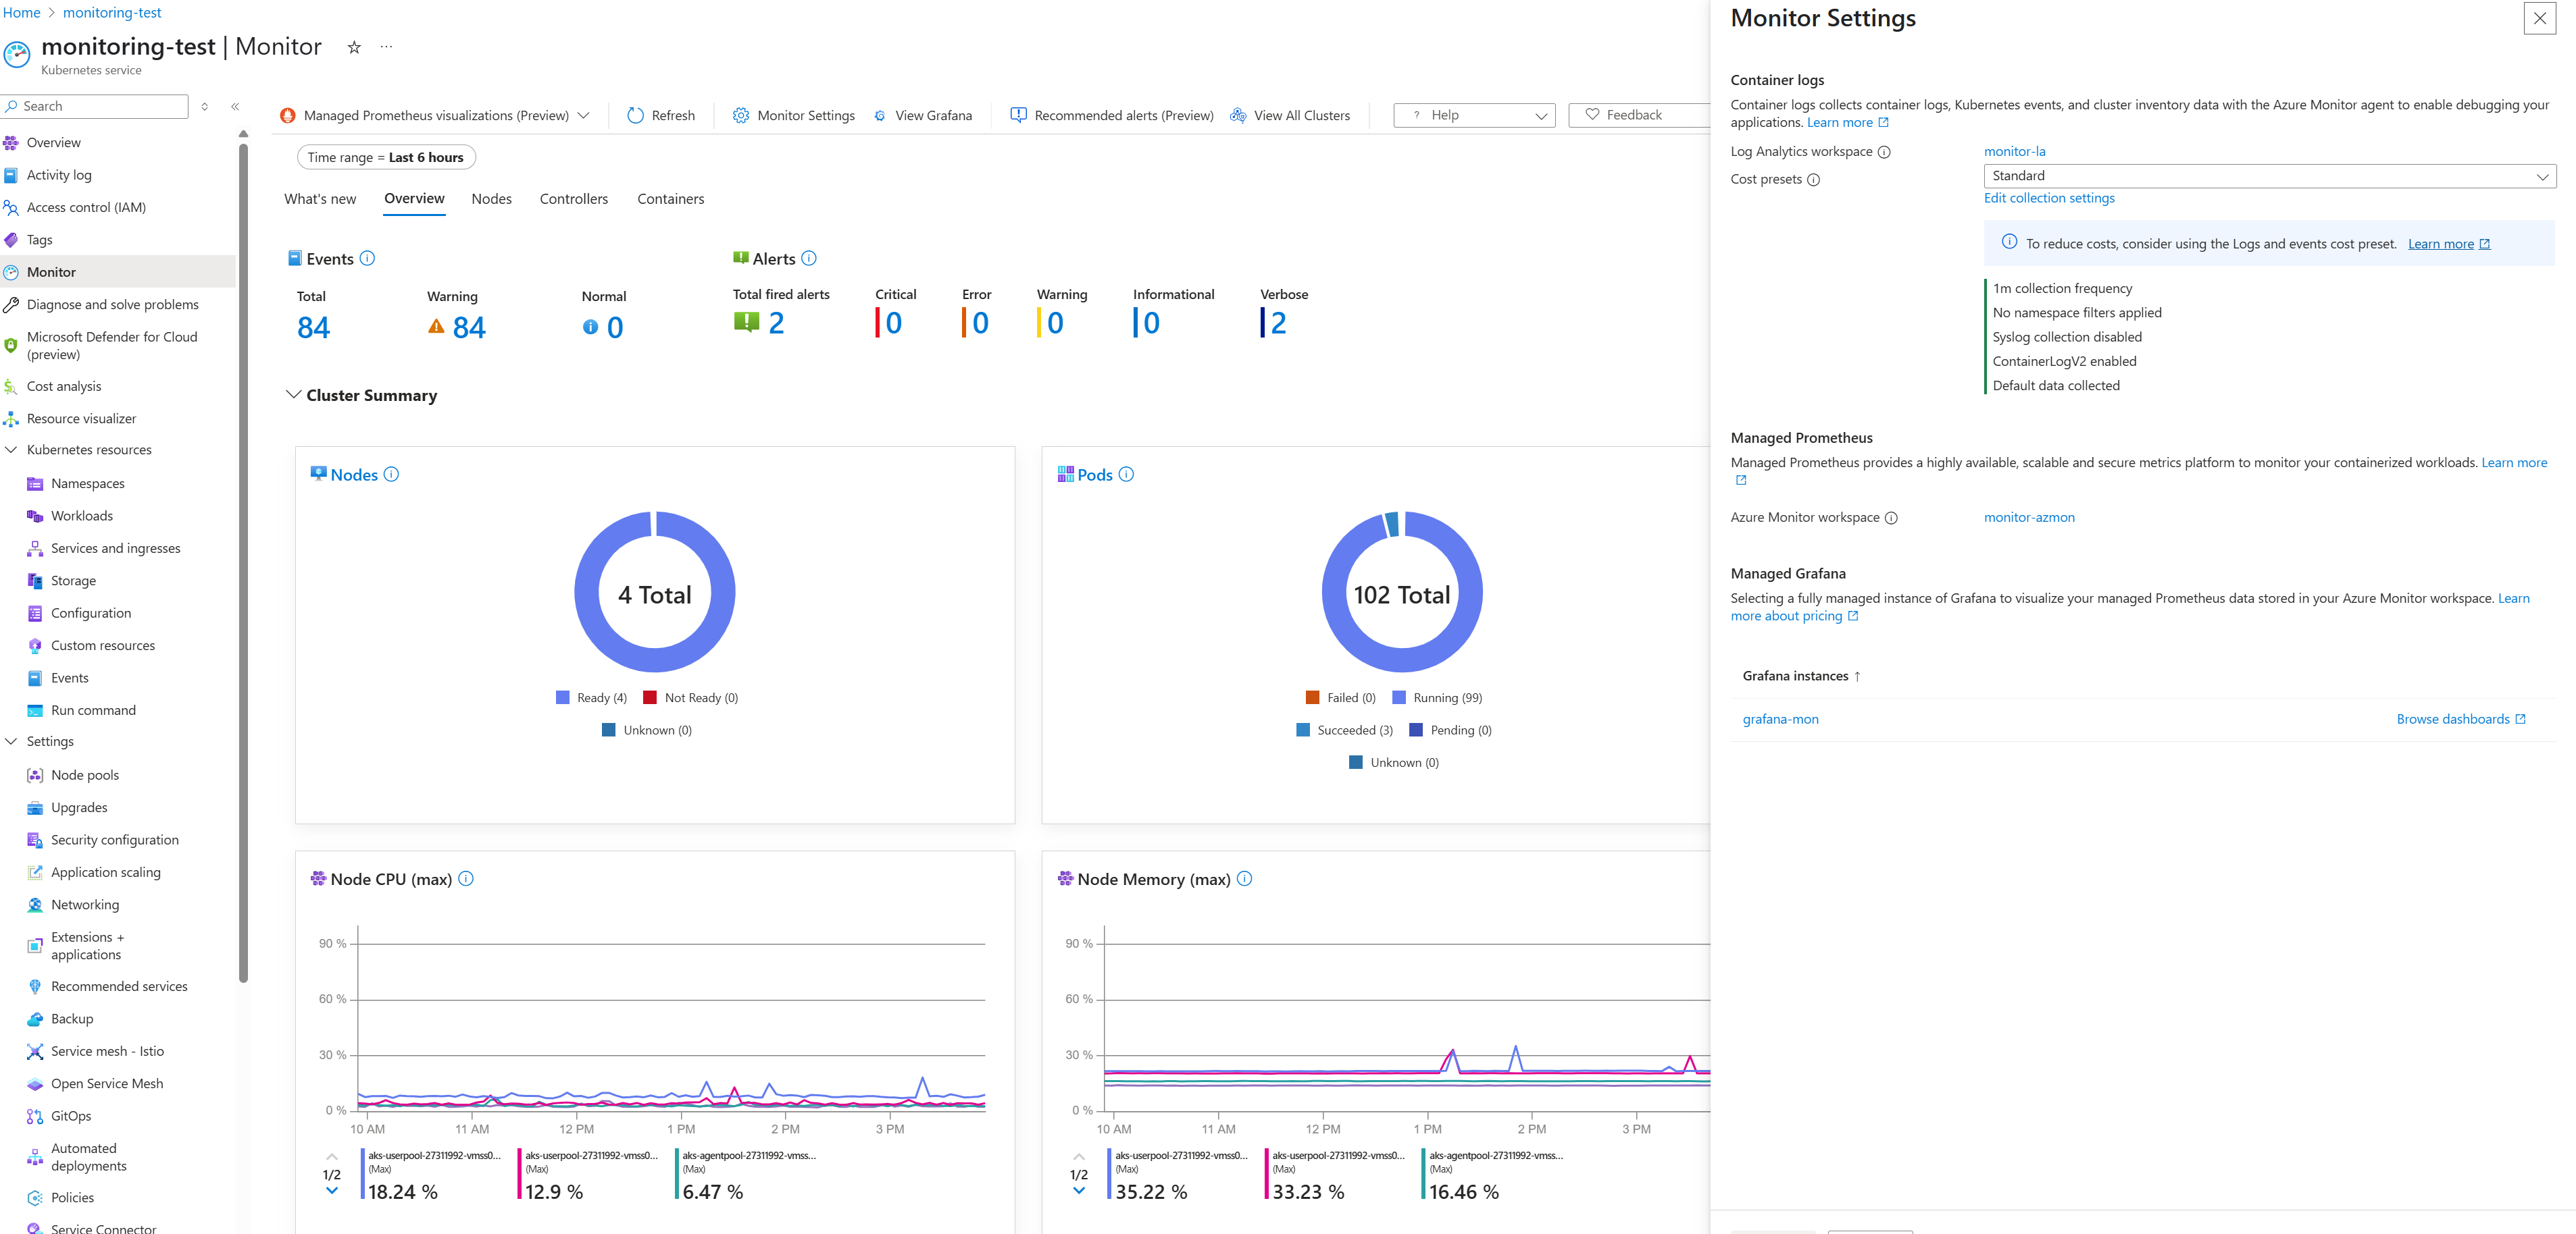This screenshot has width=2576, height=1234.
Task: Click the search sort arrows button
Action: click(x=204, y=106)
